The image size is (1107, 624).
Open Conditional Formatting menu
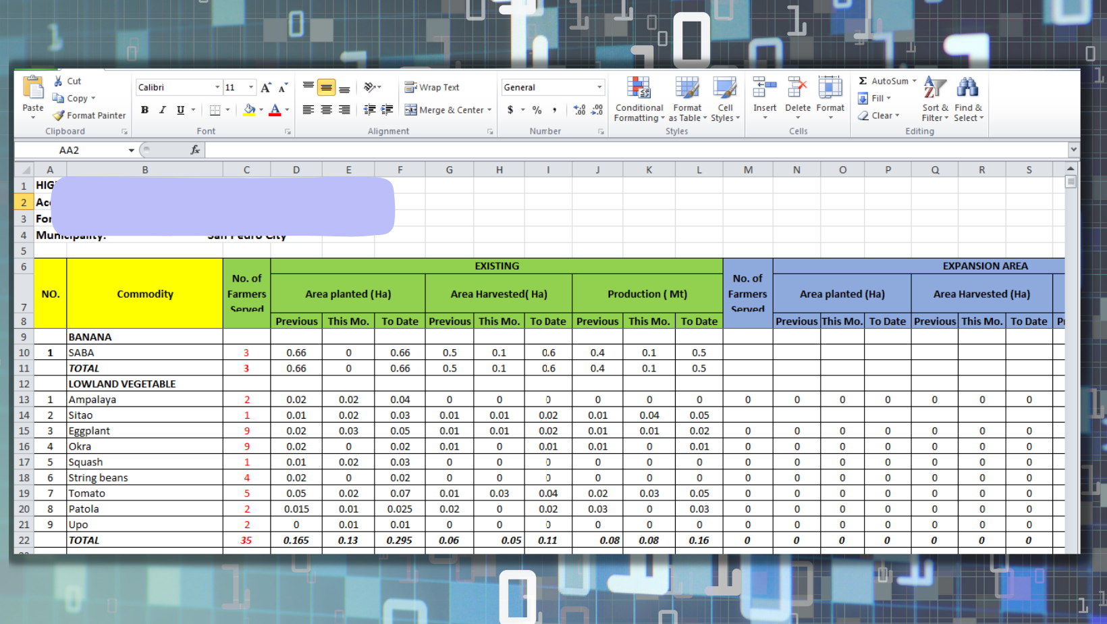639,99
